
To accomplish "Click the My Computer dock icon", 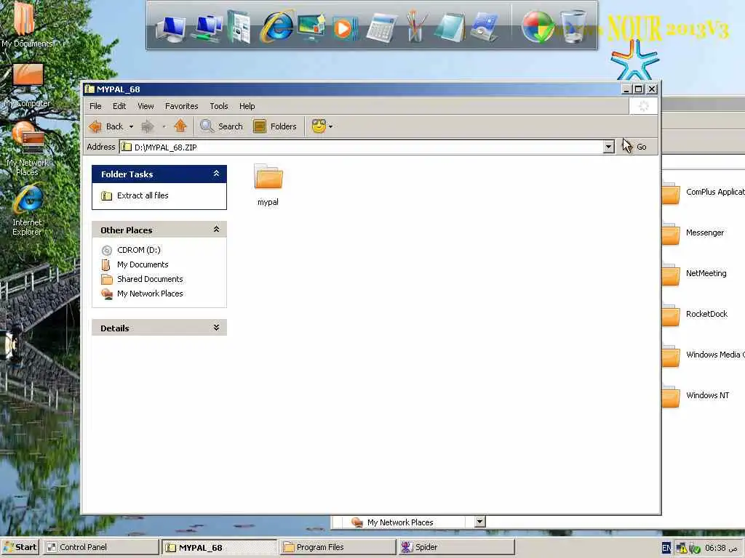I will point(170,28).
